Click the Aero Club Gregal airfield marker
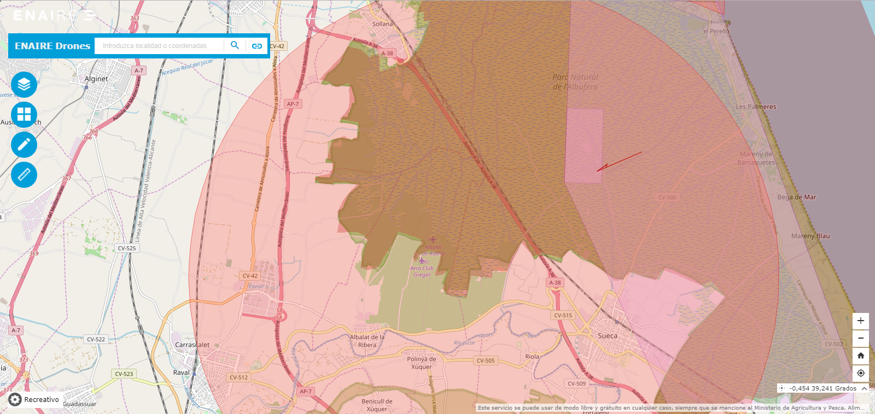The height and width of the screenshot is (414, 875). click(x=422, y=261)
